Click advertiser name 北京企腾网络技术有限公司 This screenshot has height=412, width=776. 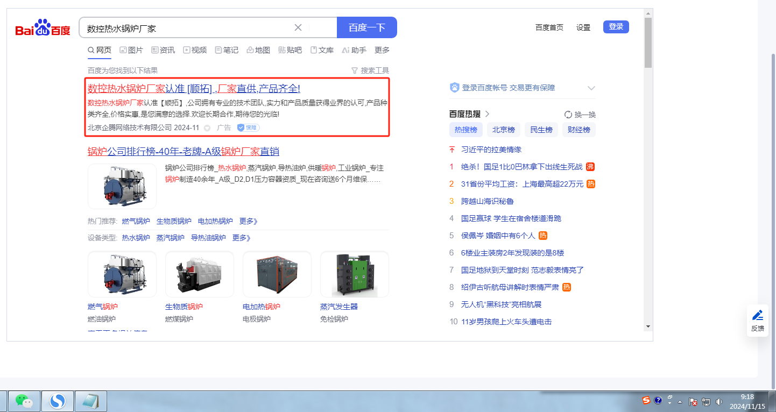(x=130, y=128)
